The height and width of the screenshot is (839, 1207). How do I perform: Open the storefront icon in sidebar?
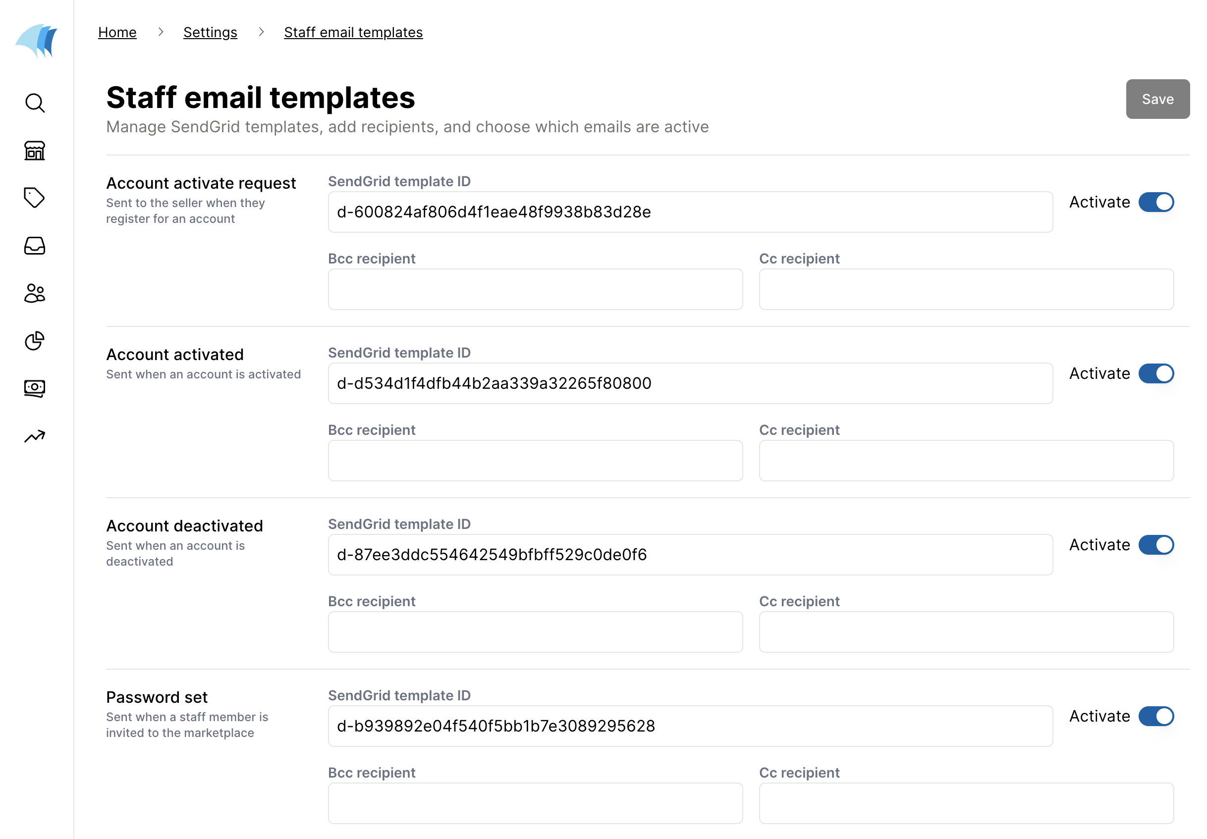click(x=35, y=151)
